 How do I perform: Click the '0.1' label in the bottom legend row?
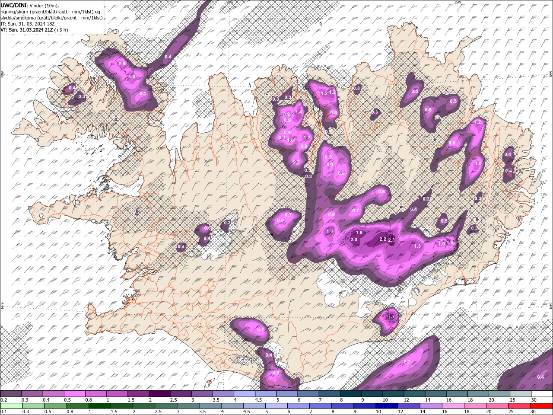click(3, 412)
